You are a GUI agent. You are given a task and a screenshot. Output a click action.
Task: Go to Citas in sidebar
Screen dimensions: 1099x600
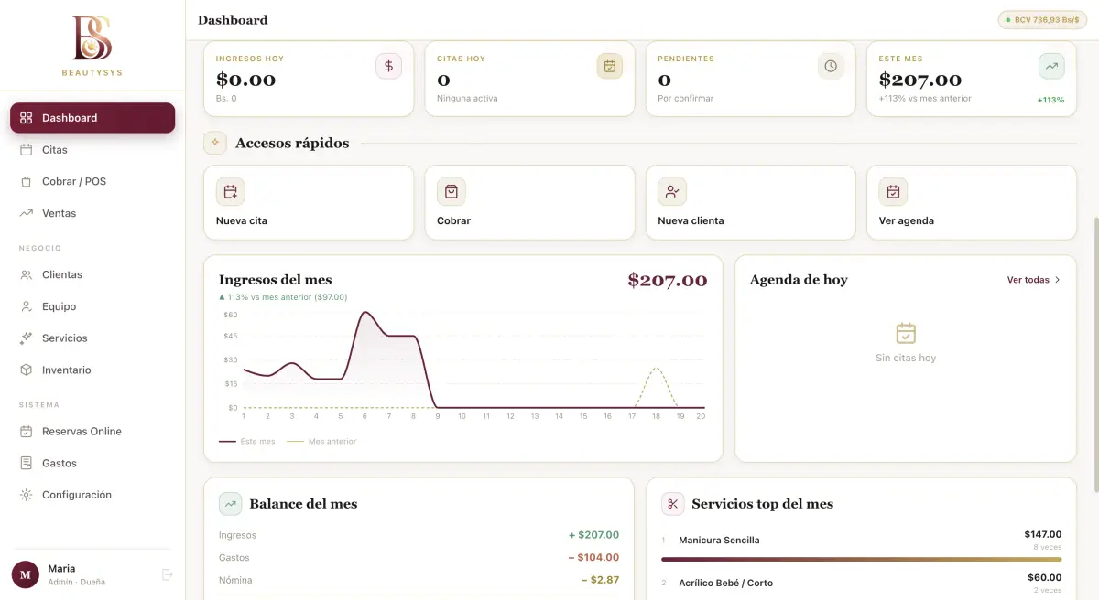[92, 150]
